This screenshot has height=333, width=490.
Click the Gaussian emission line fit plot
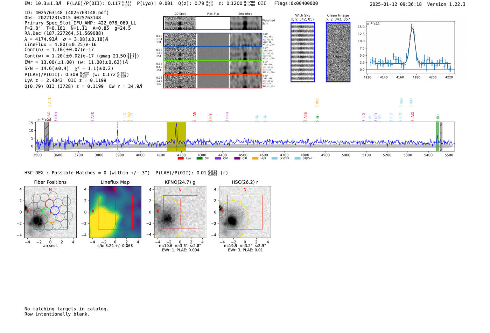click(x=410, y=48)
